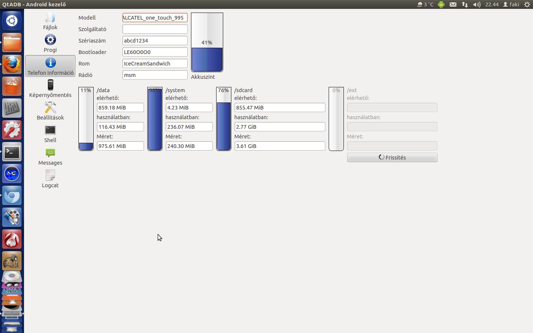Click the Rádió field showing msm

click(155, 75)
